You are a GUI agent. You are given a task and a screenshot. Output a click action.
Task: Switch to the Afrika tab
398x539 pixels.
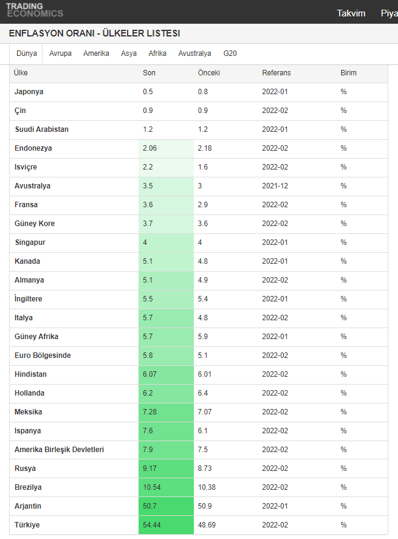pos(157,53)
